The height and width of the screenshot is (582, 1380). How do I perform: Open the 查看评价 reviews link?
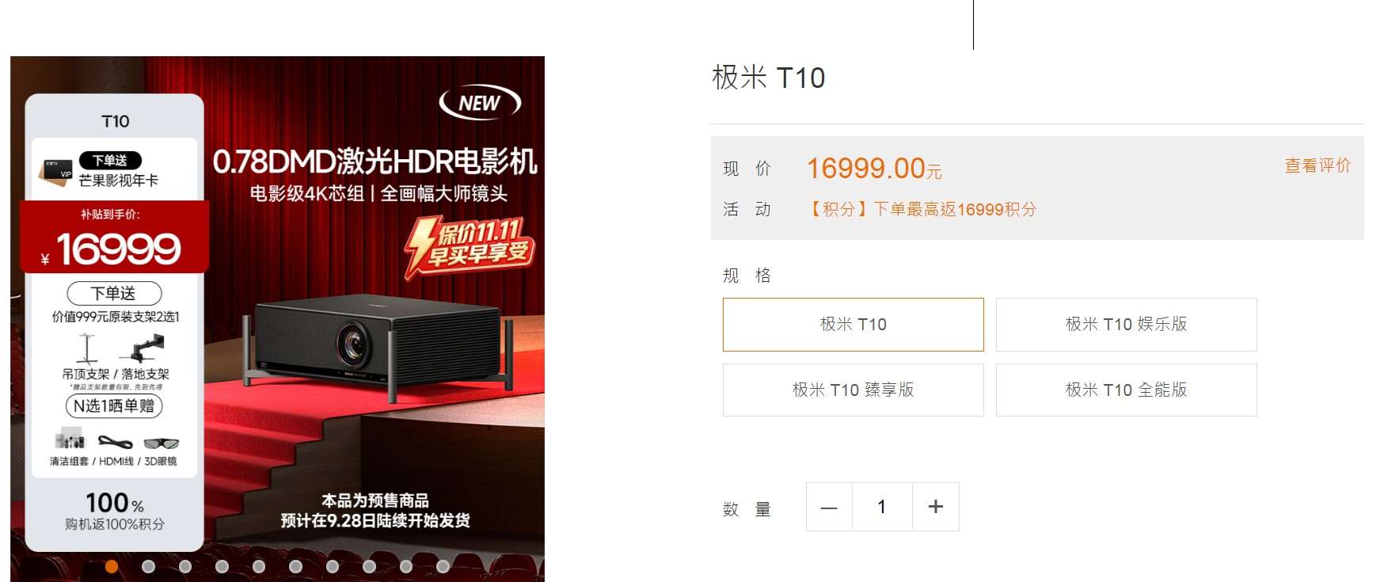pyautogui.click(x=1317, y=165)
